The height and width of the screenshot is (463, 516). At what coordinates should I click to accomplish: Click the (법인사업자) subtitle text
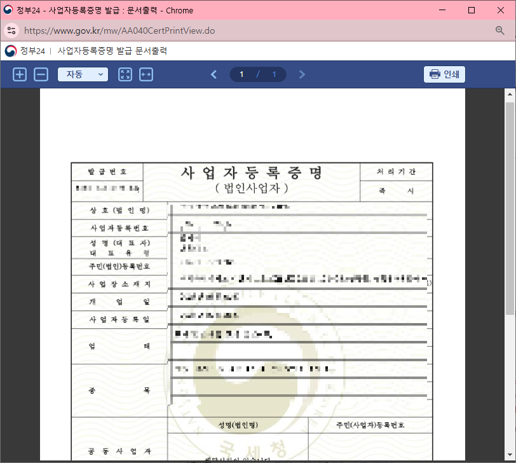(252, 188)
